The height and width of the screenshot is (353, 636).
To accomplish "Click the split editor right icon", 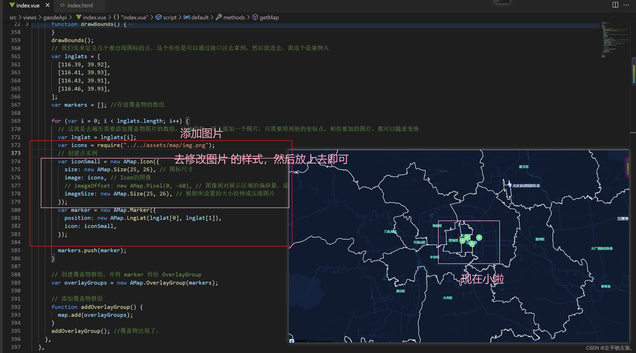I will (615, 5).
